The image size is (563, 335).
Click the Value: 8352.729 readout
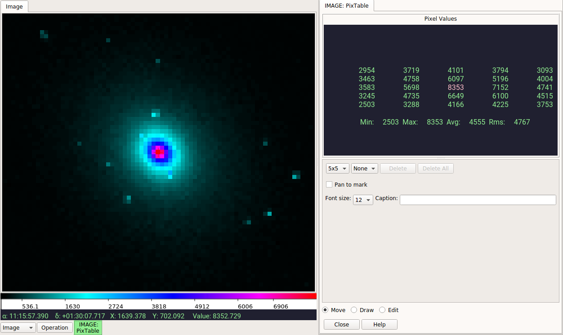217,316
